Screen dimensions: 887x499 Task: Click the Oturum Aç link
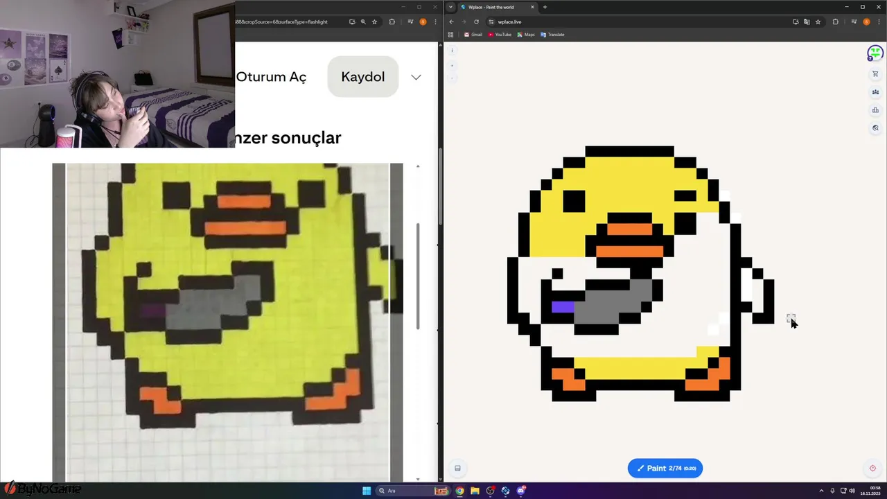[x=271, y=77]
